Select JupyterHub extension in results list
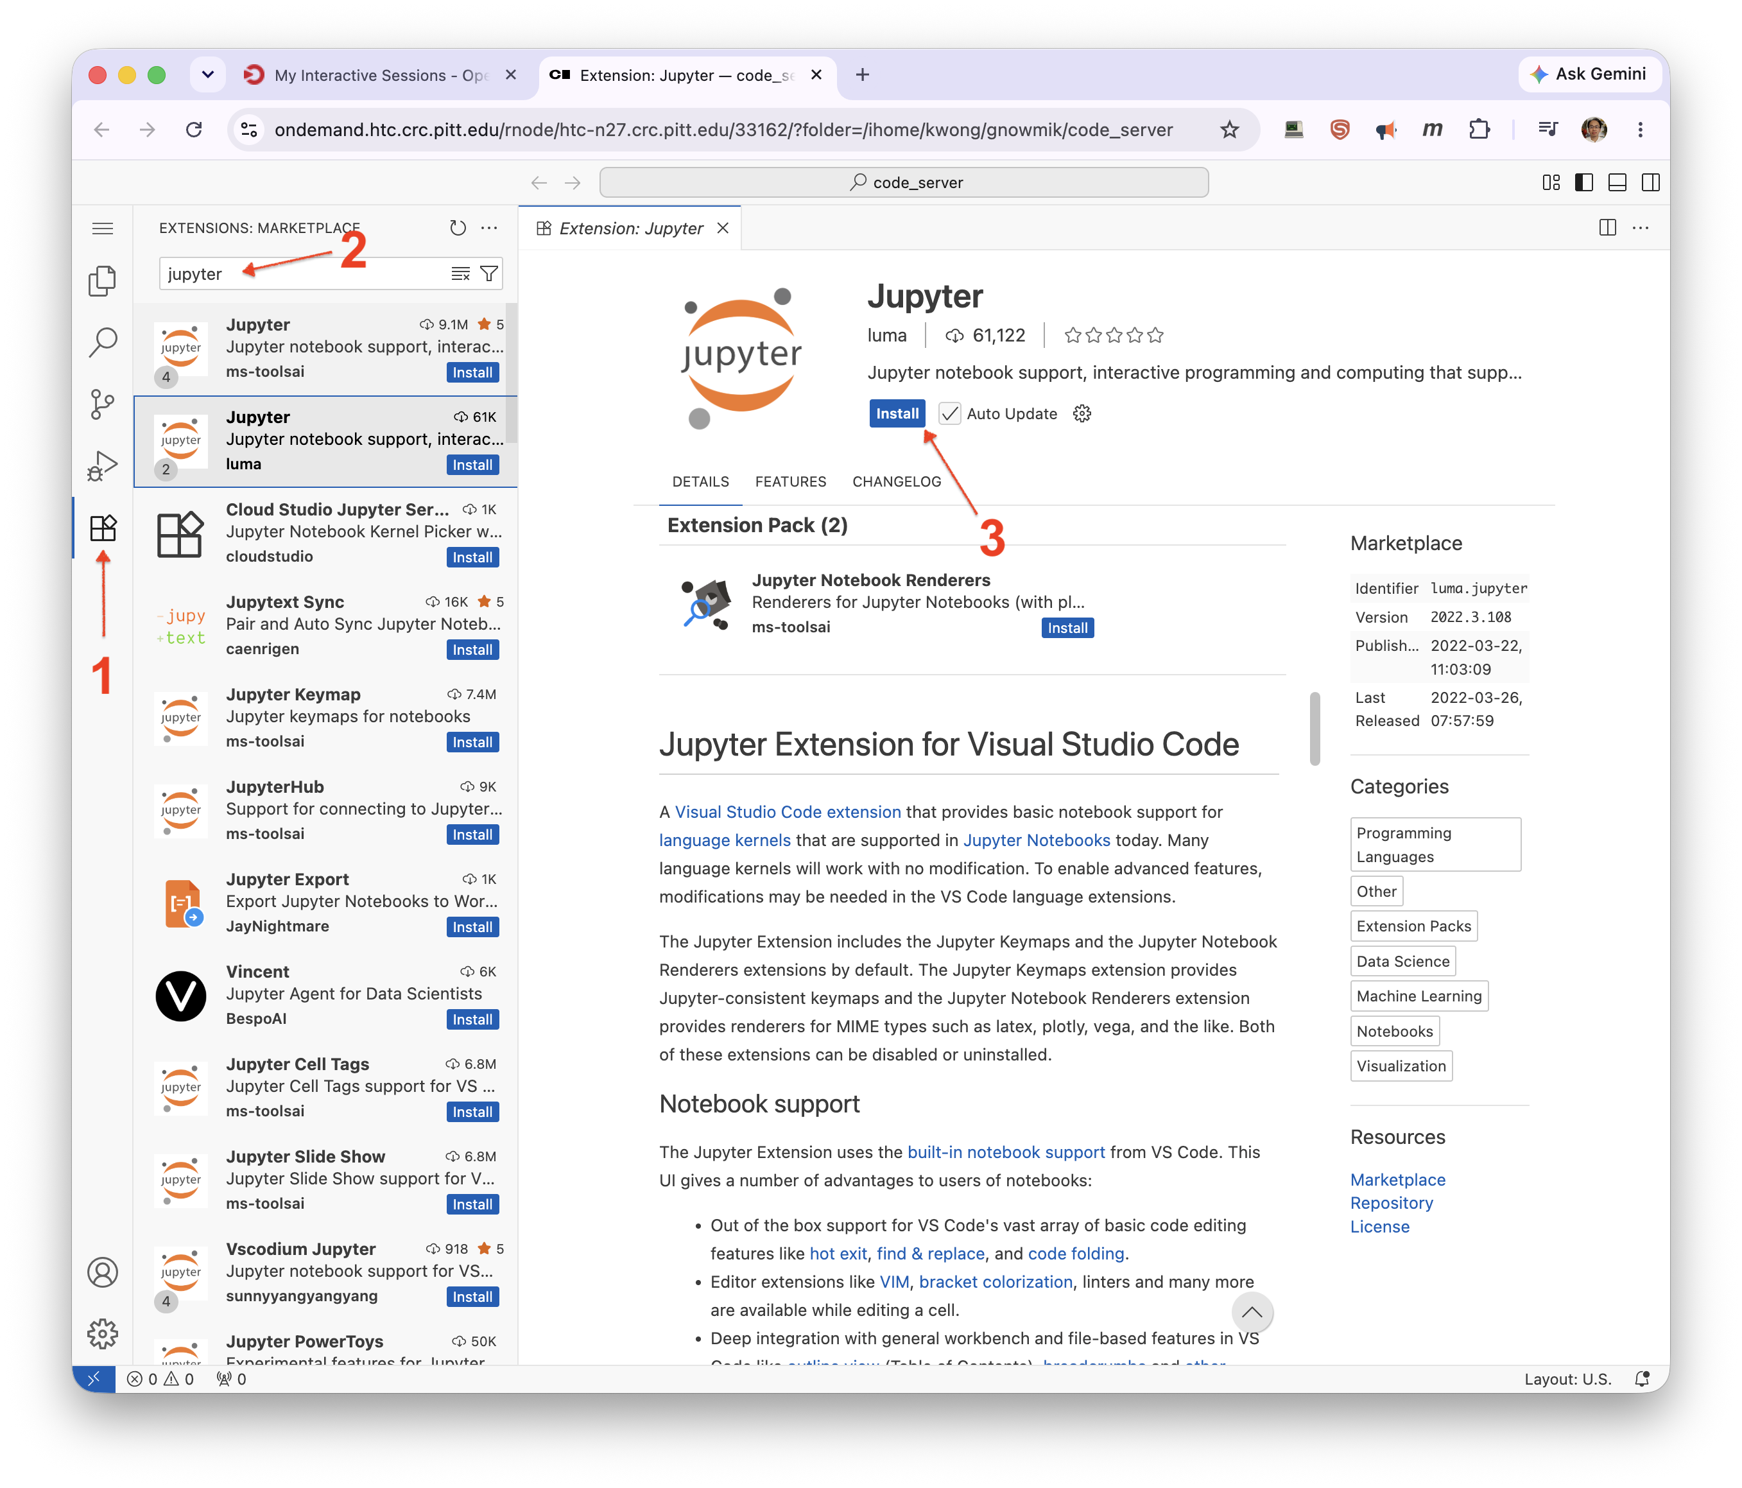 pyautogui.click(x=325, y=810)
